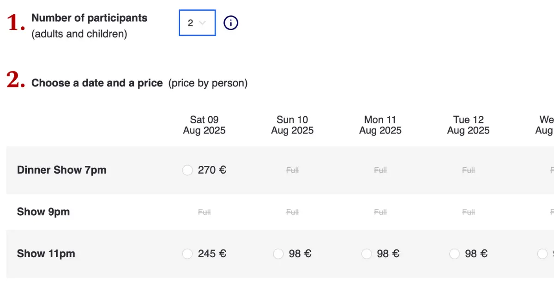Click the Tue 12 Aug 2025 column header
The width and height of the screenshot is (554, 291).
tap(468, 125)
